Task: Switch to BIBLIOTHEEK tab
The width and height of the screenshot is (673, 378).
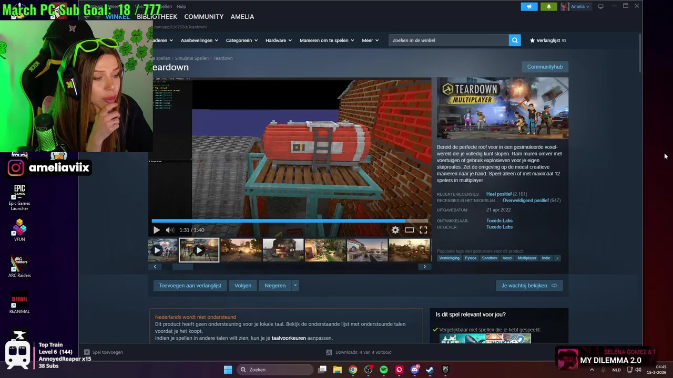Action: pos(157,17)
